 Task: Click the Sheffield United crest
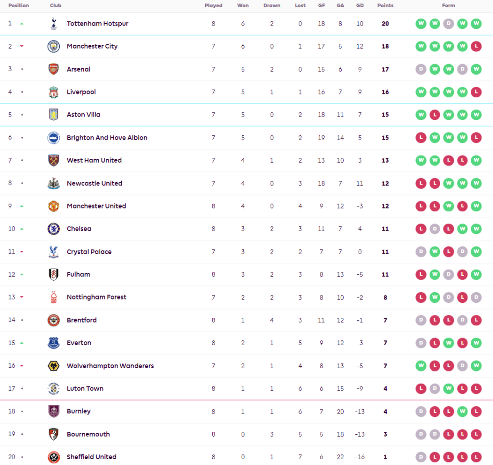[53, 457]
